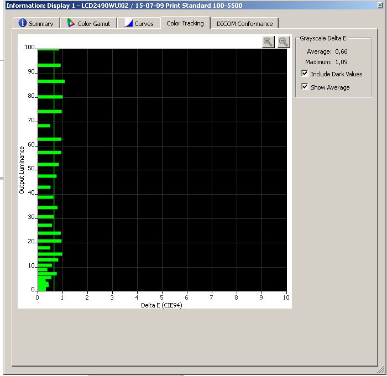Click the Average value 0,66
The width and height of the screenshot is (387, 376).
tap(341, 51)
